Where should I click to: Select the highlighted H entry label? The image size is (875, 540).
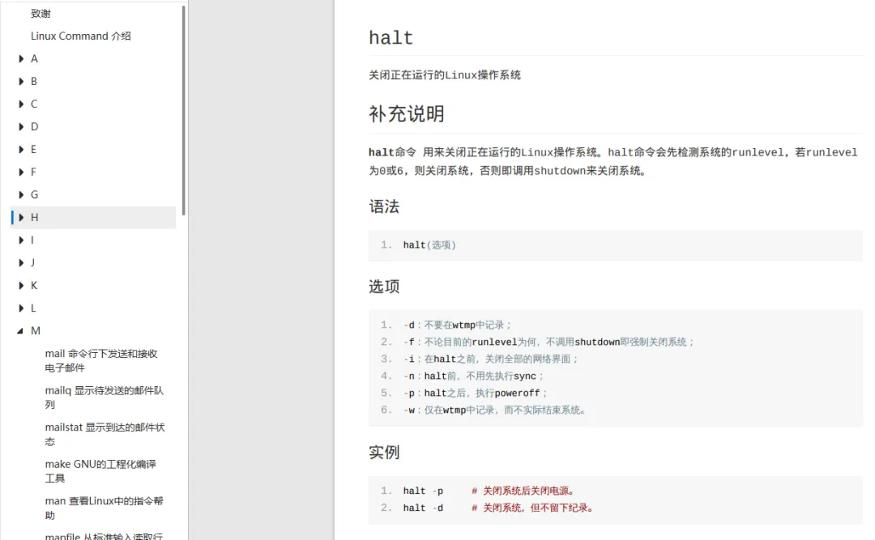pyautogui.click(x=35, y=218)
